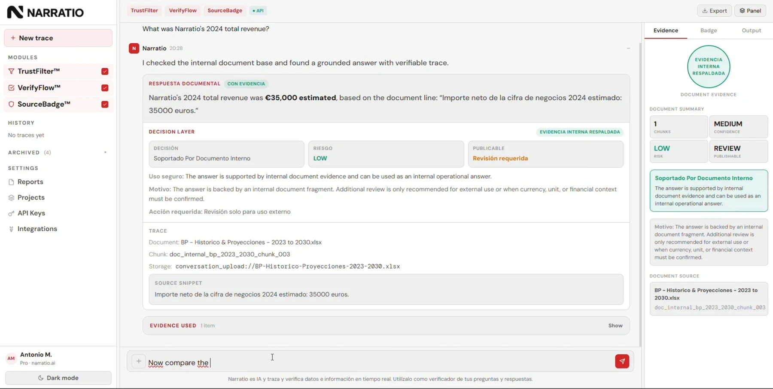Open Integrations via its plug icon
This screenshot has height=389, width=773.
tap(11, 229)
